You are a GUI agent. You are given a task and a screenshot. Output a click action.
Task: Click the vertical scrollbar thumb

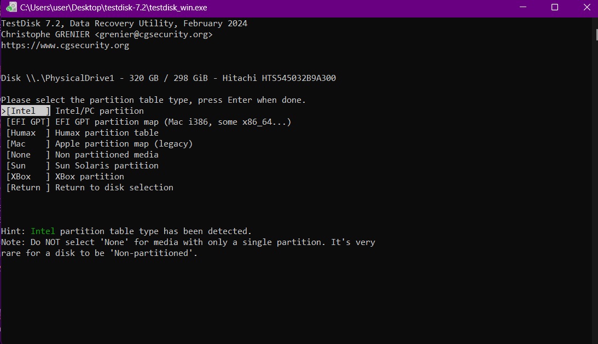click(x=597, y=34)
